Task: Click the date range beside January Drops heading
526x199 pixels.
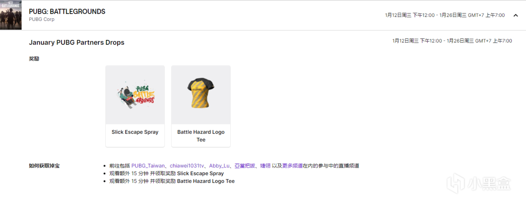Action: pyautogui.click(x=452, y=41)
